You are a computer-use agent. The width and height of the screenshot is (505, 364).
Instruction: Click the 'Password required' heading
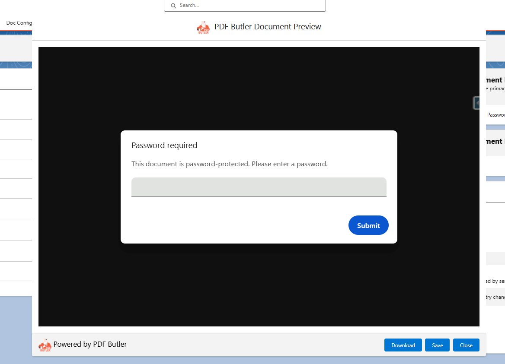point(164,146)
